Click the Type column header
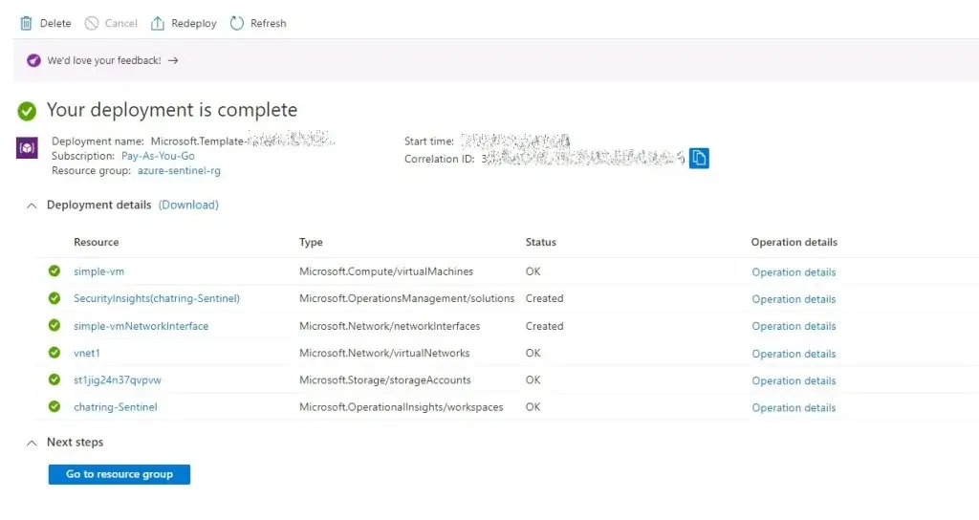Screen dimensions: 979x520 [311, 242]
